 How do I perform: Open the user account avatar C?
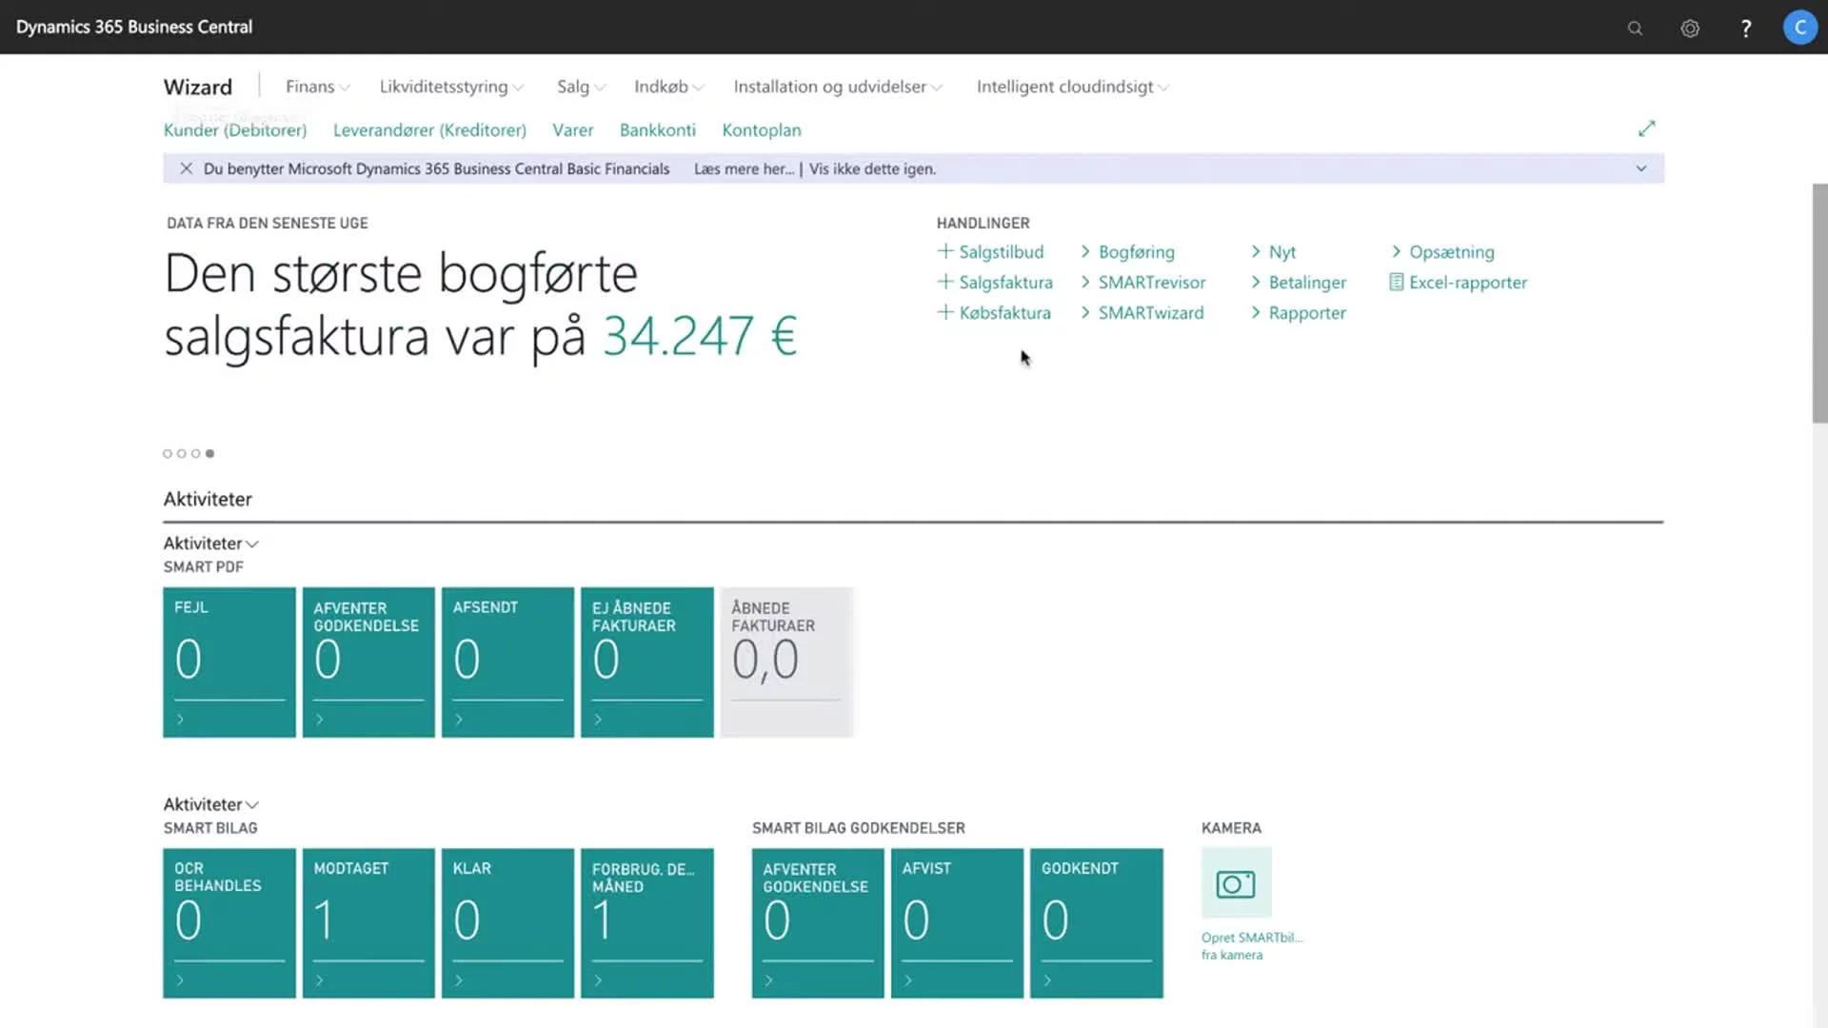tap(1799, 28)
